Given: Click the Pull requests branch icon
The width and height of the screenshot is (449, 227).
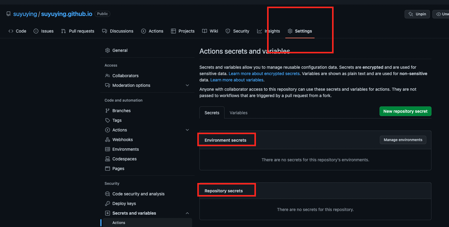Looking at the screenshot, I should coord(63,31).
